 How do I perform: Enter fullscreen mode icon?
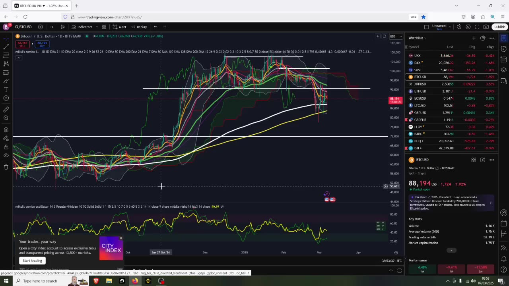(x=477, y=27)
